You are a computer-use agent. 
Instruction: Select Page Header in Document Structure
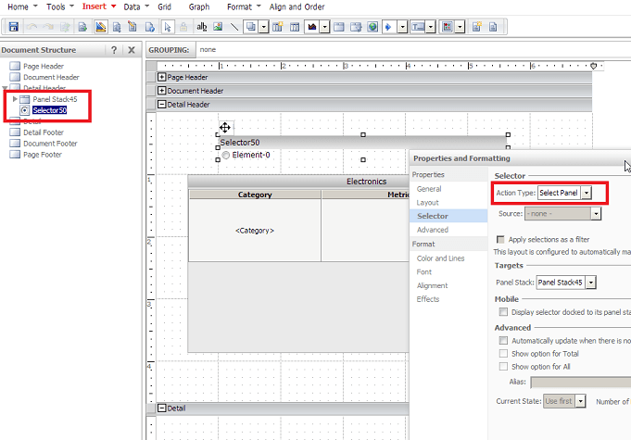tap(44, 66)
